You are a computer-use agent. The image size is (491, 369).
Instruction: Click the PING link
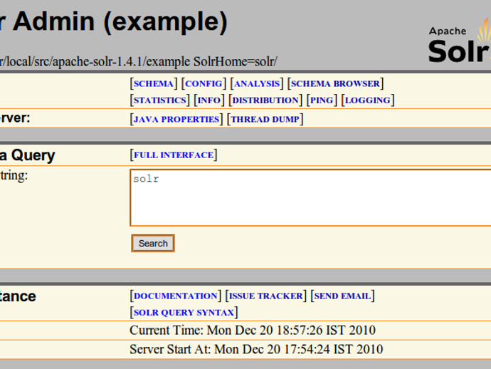coord(321,100)
